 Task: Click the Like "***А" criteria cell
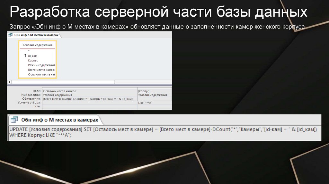pyautogui.click(x=155, y=103)
